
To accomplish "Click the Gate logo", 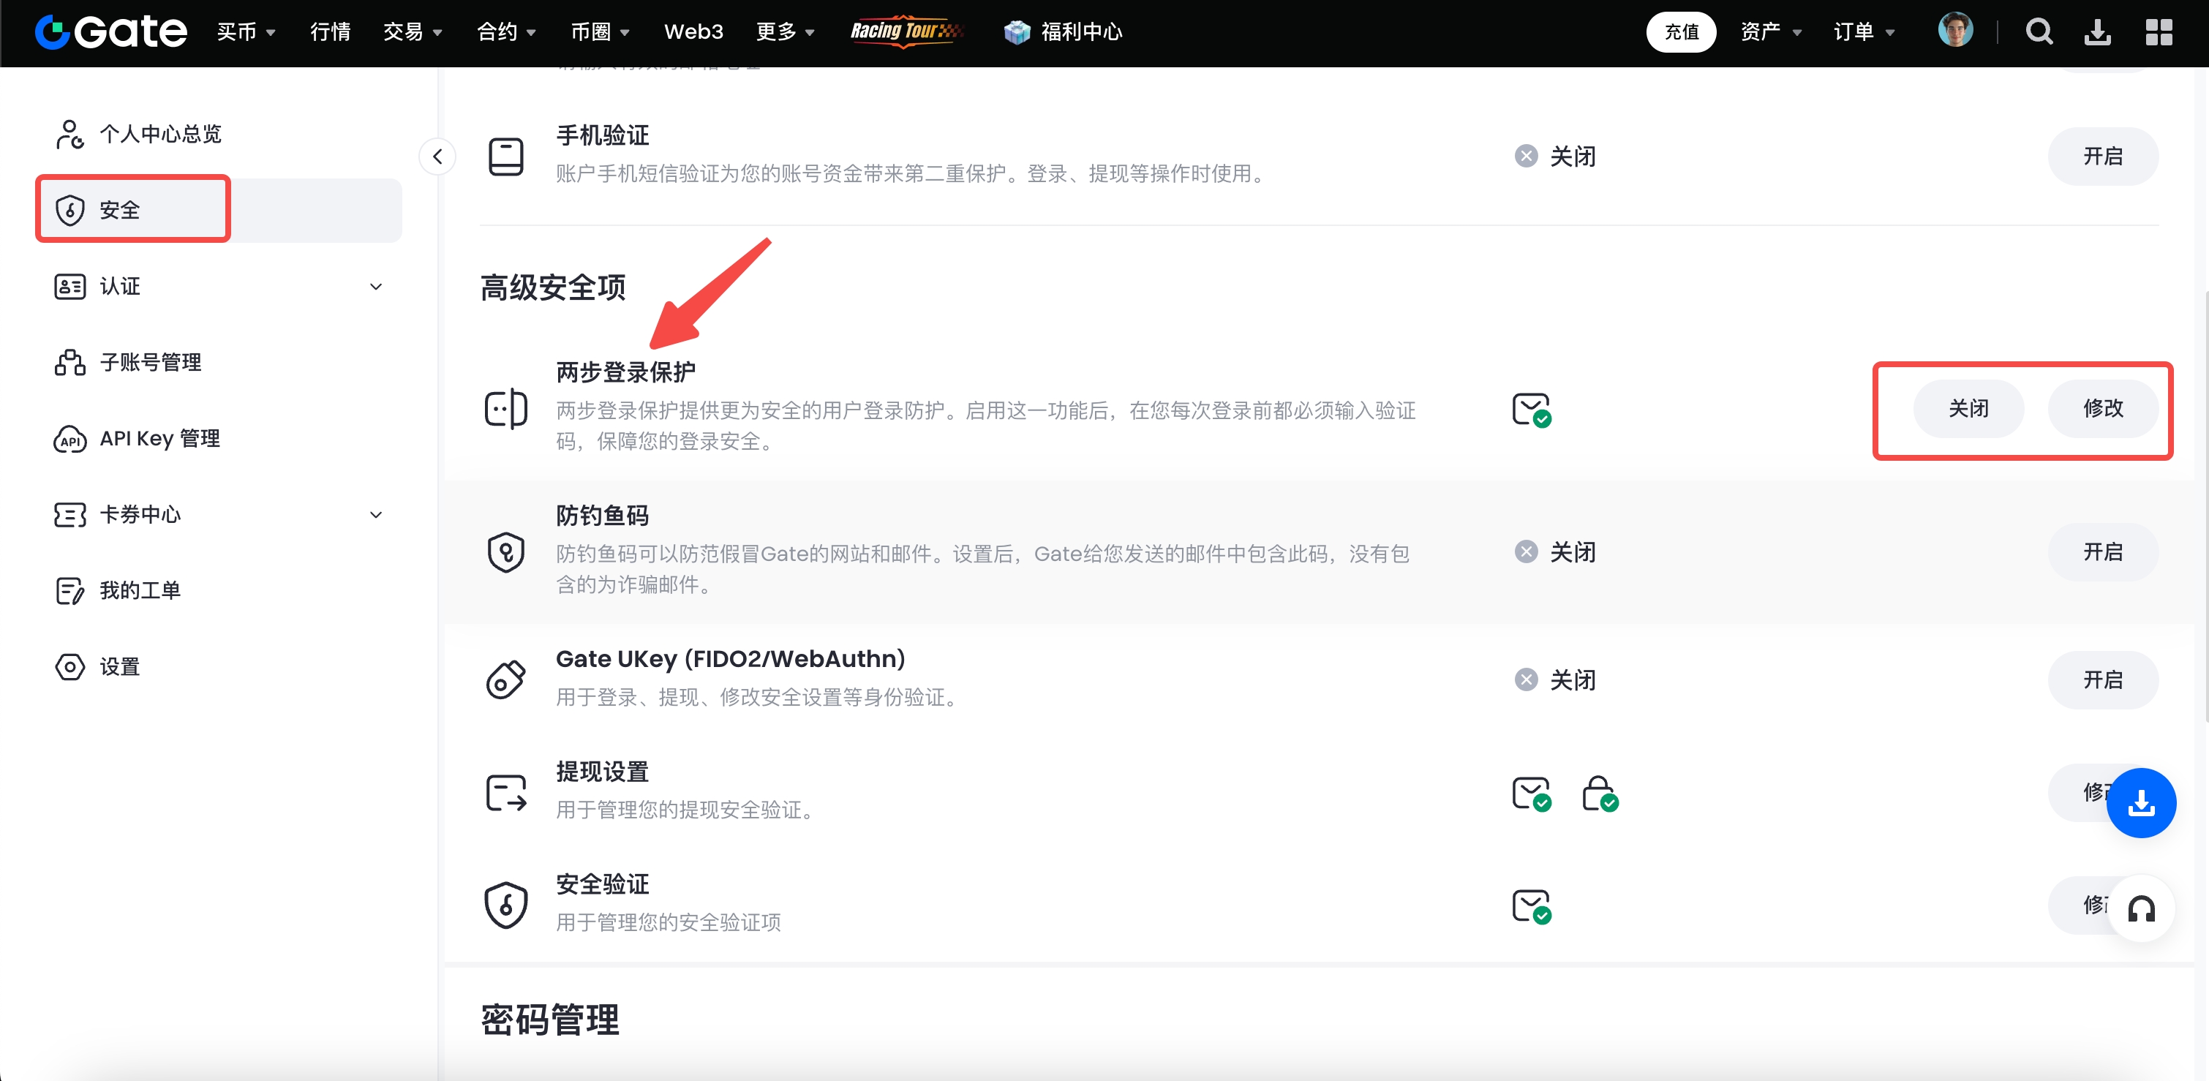I will (x=111, y=33).
